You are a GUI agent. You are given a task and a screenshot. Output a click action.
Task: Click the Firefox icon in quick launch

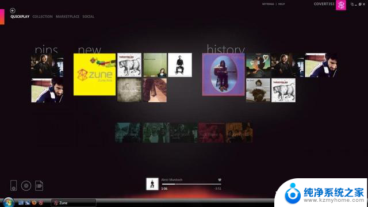coord(34,202)
